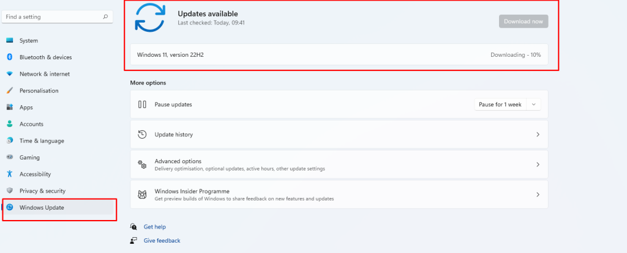Click the Apps icon in sidebar
The height and width of the screenshot is (253, 627).
tap(10, 108)
